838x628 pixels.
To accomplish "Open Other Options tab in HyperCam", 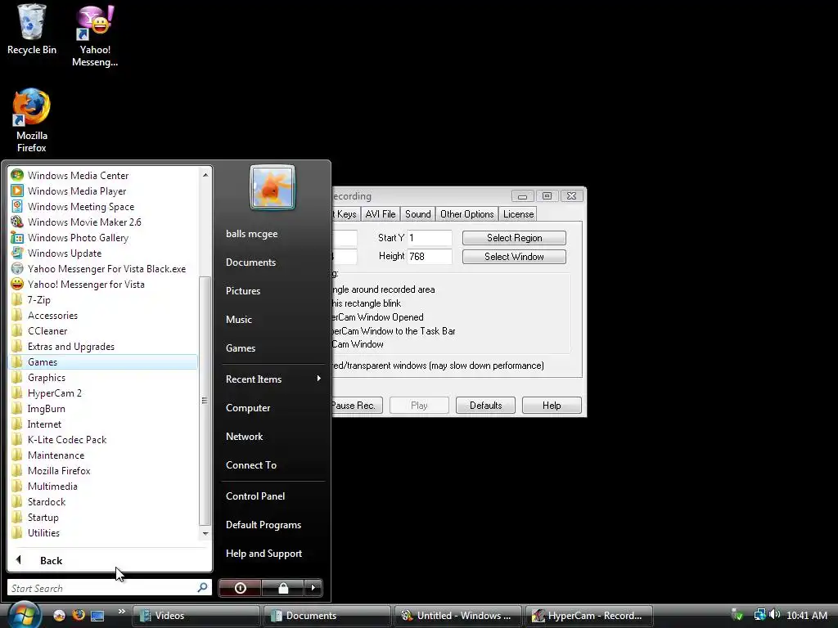I will [x=466, y=213].
